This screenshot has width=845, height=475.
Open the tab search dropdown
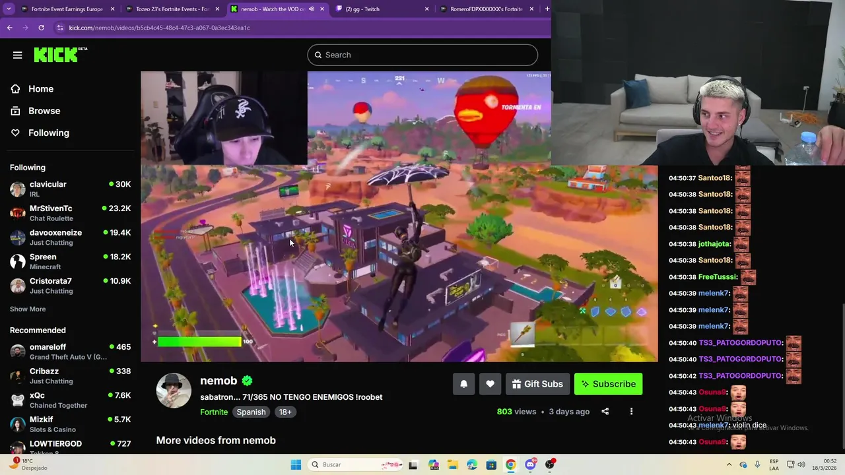coord(9,9)
